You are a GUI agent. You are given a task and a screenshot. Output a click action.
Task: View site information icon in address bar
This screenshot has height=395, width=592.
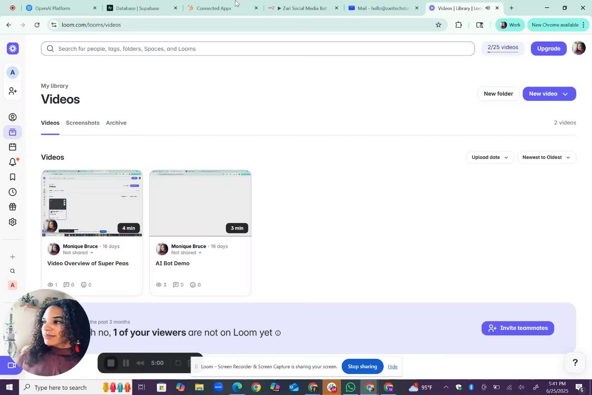(x=54, y=25)
